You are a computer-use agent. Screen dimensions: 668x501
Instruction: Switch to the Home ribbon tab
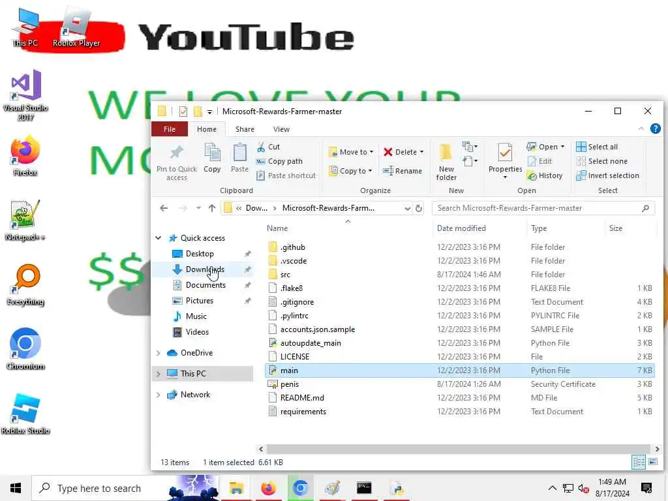point(207,129)
